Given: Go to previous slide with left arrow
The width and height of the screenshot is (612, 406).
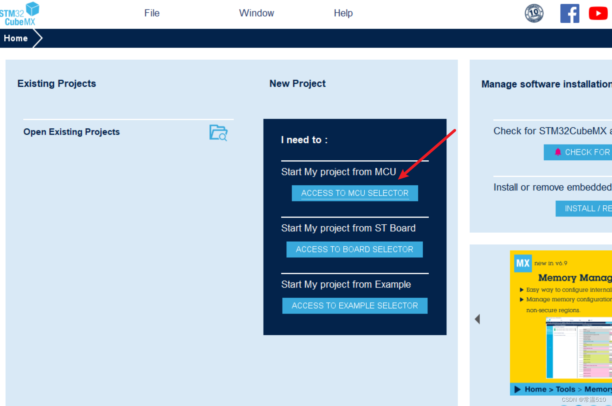Looking at the screenshot, I should [477, 319].
